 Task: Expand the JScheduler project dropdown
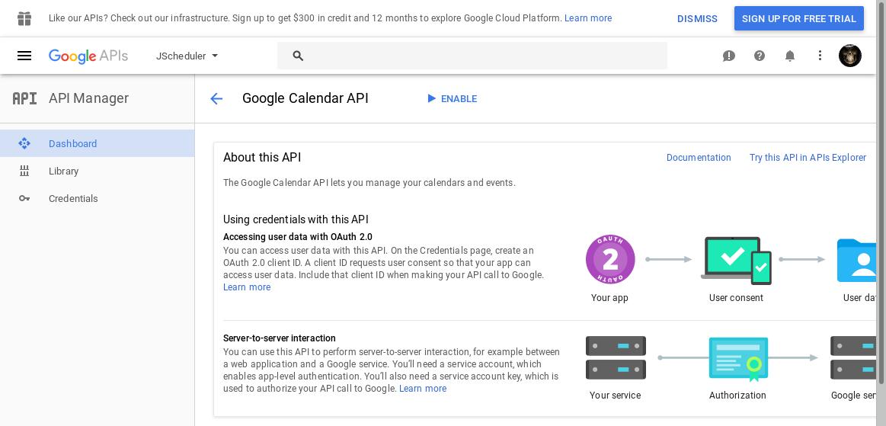(x=187, y=56)
